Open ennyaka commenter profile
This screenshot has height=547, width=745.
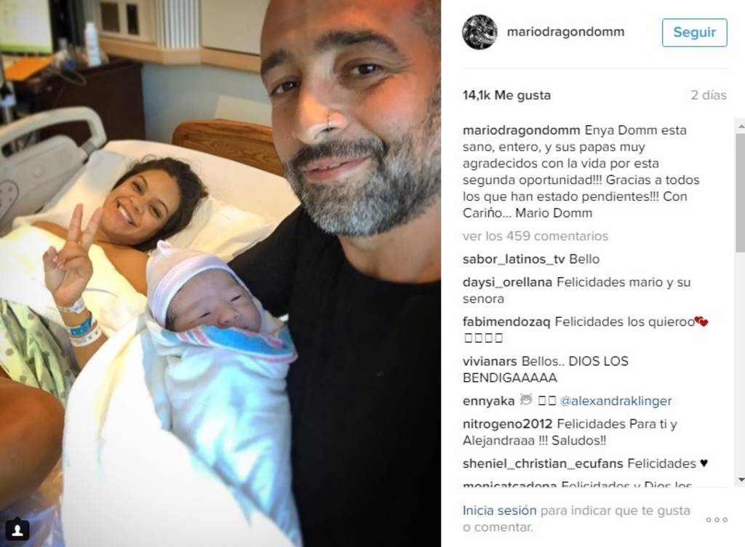click(488, 402)
